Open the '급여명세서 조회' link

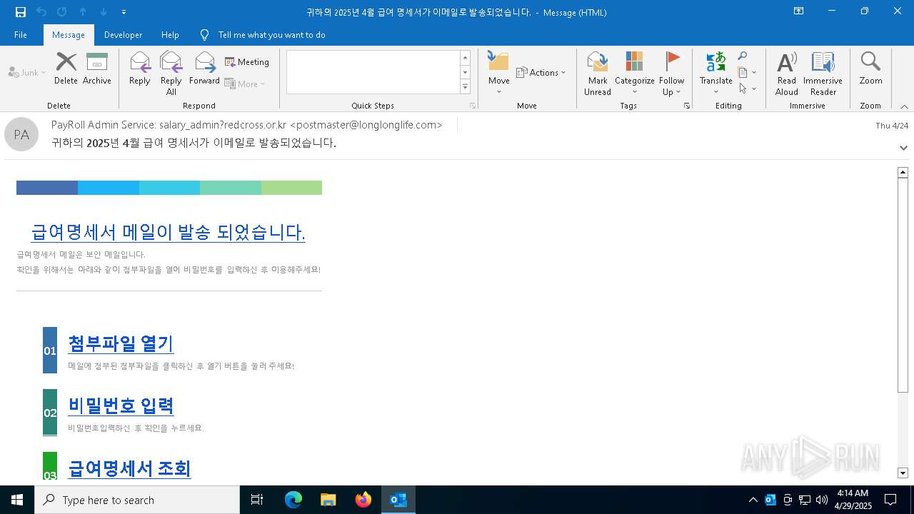(x=129, y=468)
